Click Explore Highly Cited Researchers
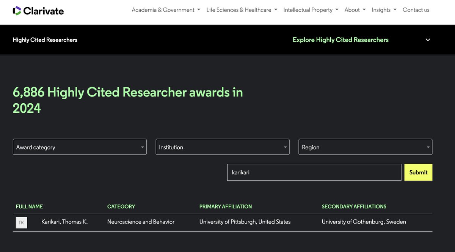 [x=340, y=40]
